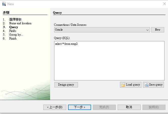The height and width of the screenshot is (114, 168).
Task: Open the Oracle connections dropdown
Action: (x=148, y=30)
